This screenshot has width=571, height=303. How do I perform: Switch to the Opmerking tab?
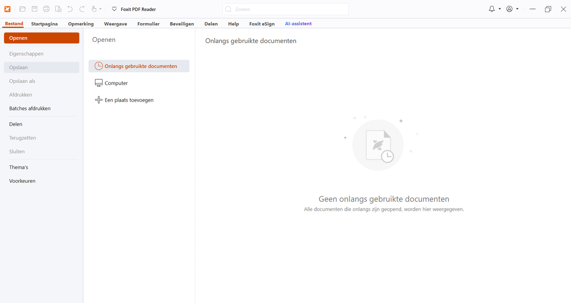81,24
